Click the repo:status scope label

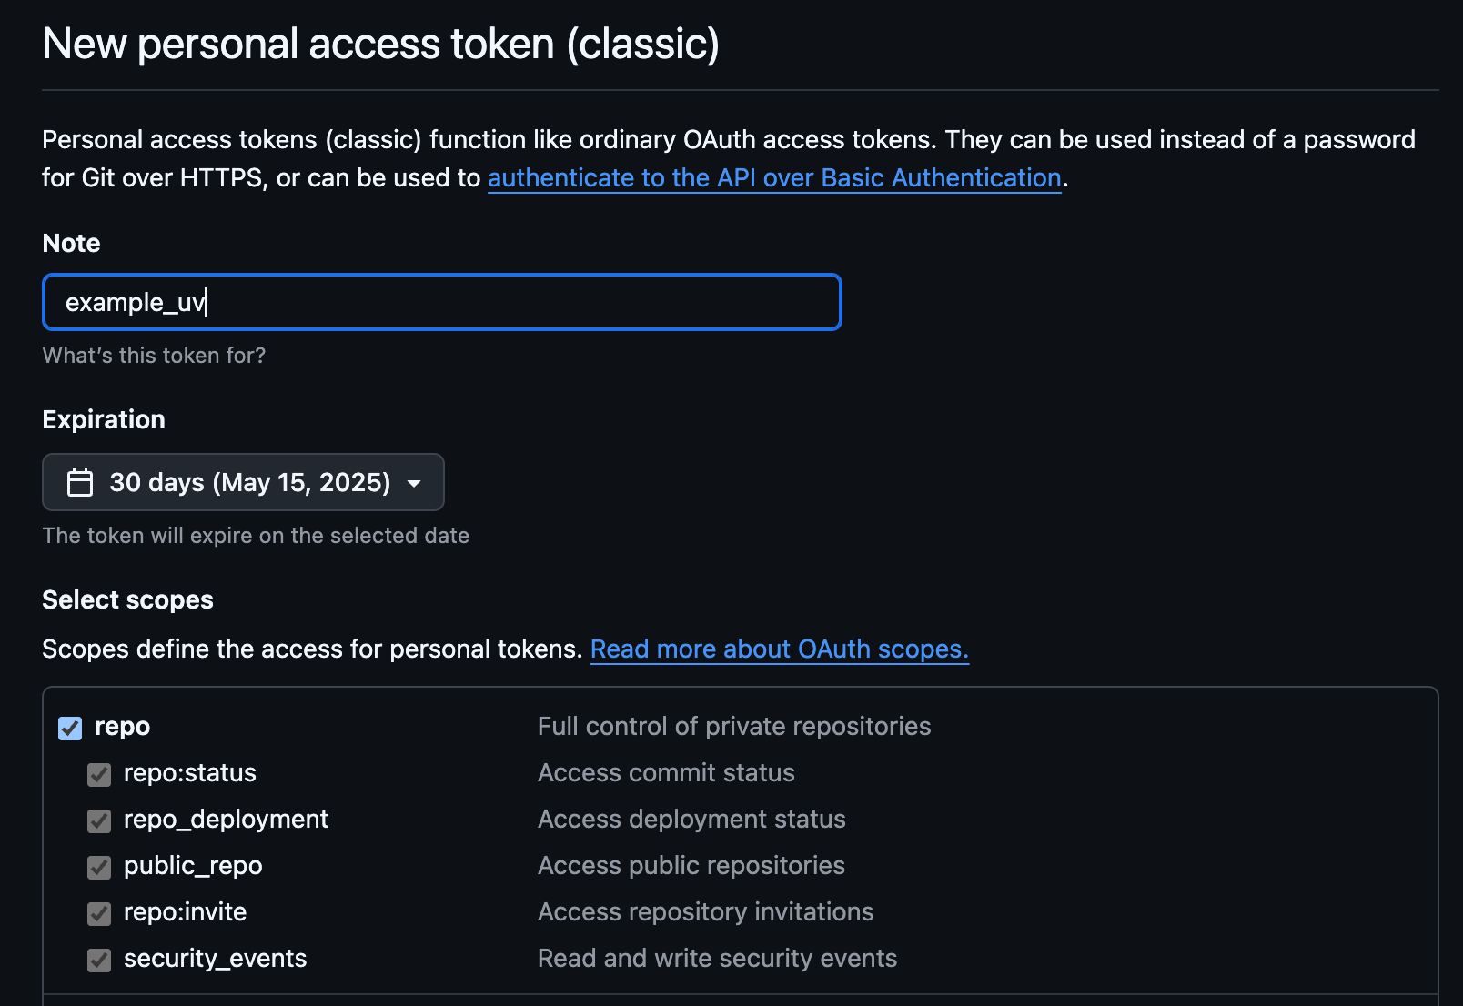[189, 773]
